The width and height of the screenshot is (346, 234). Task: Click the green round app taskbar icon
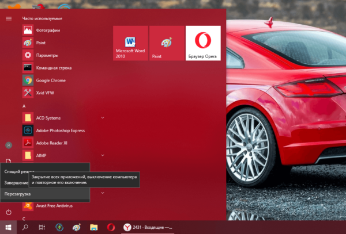59,227
